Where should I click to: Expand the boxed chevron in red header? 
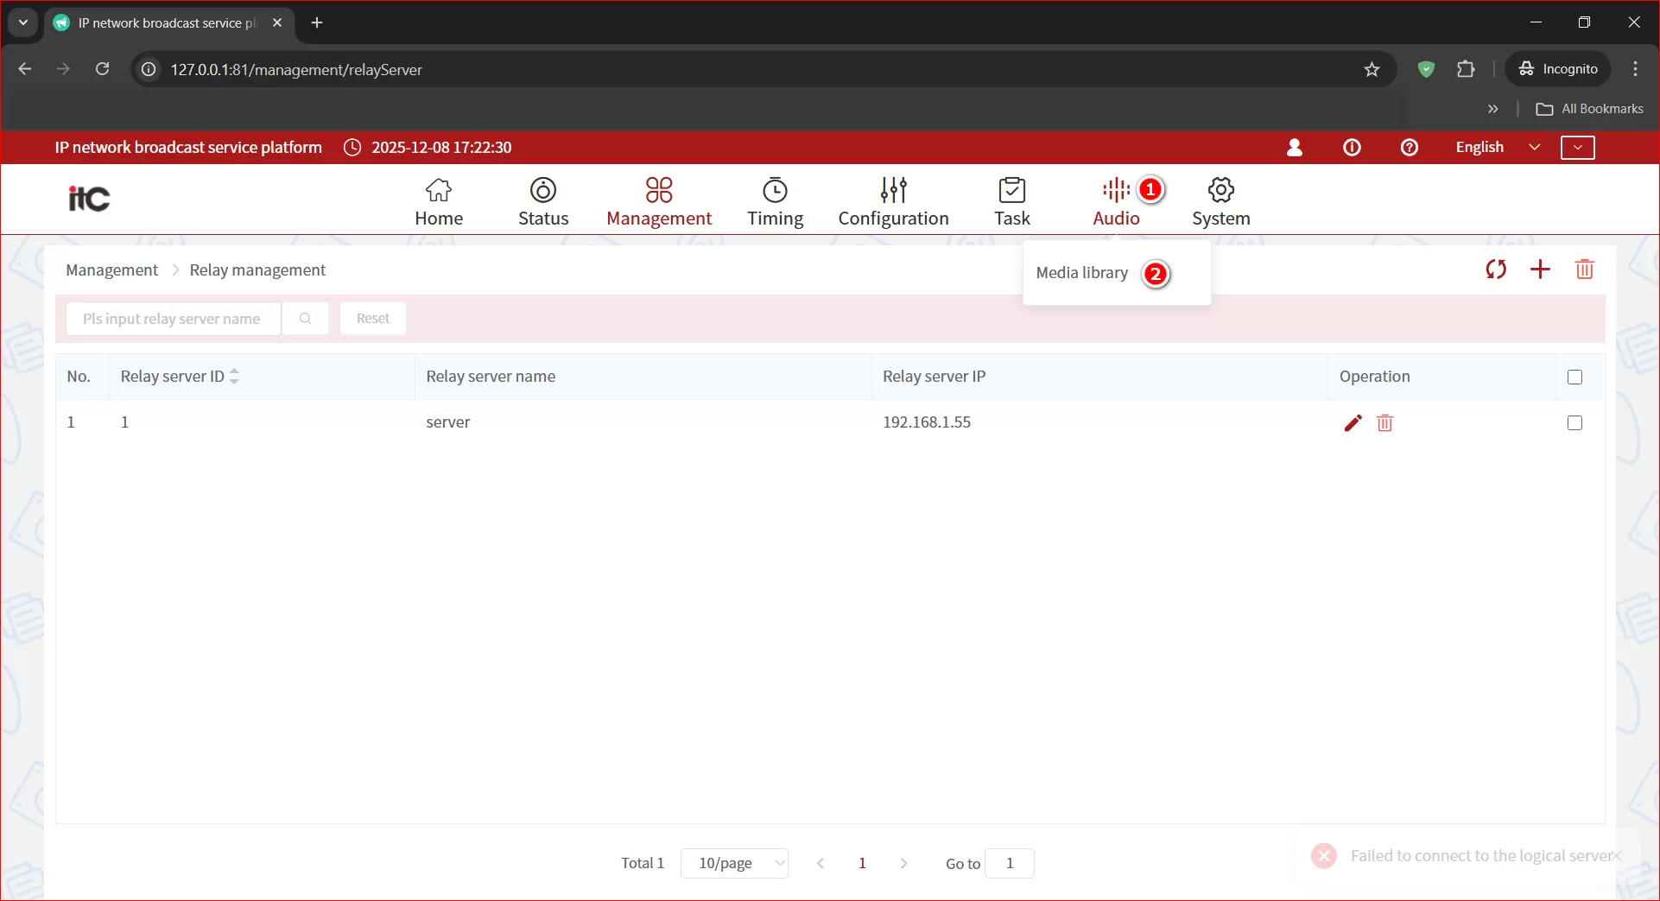pos(1577,148)
